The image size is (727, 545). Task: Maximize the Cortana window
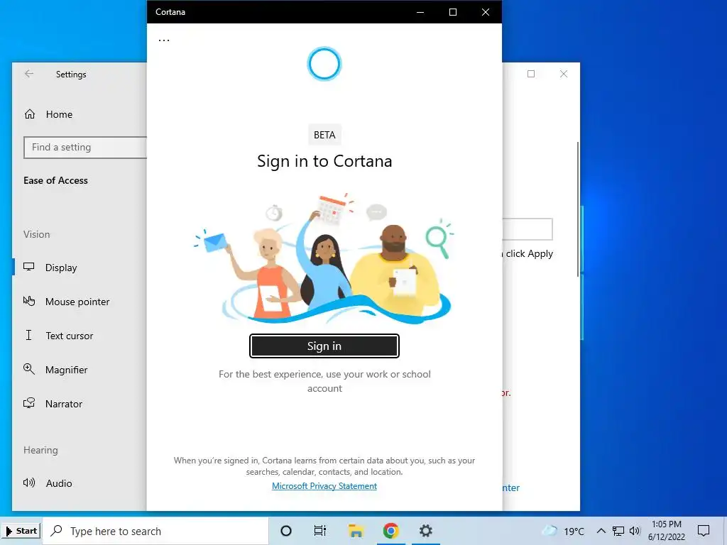click(x=453, y=12)
